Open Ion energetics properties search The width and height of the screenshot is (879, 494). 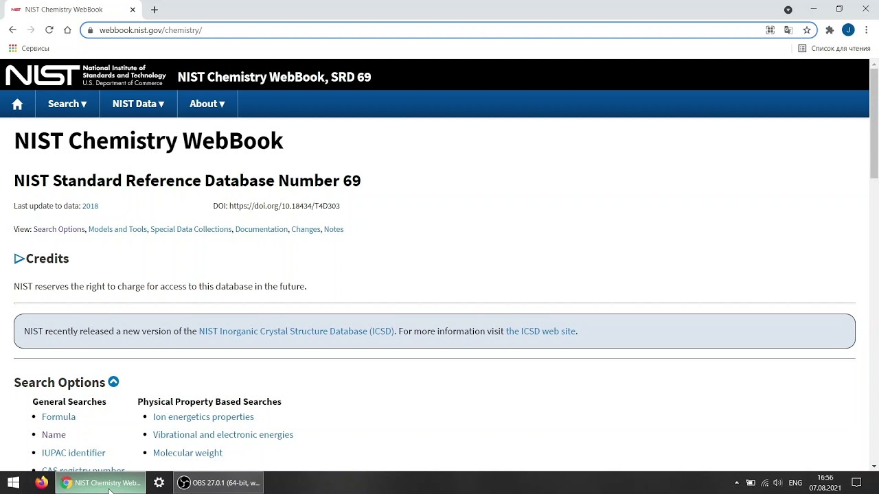pos(203,416)
